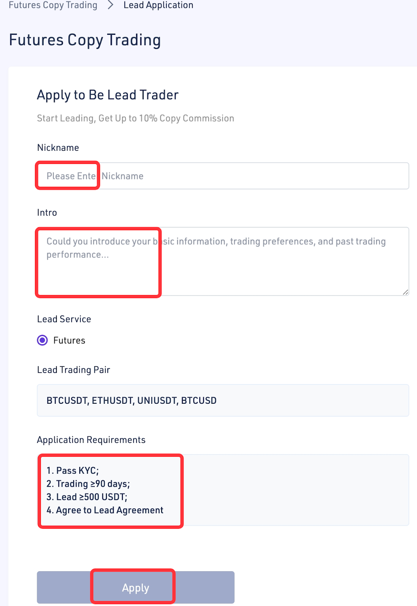This screenshot has height=606, width=417.
Task: Click the Futures Copy Trading page title
Action: tap(85, 40)
